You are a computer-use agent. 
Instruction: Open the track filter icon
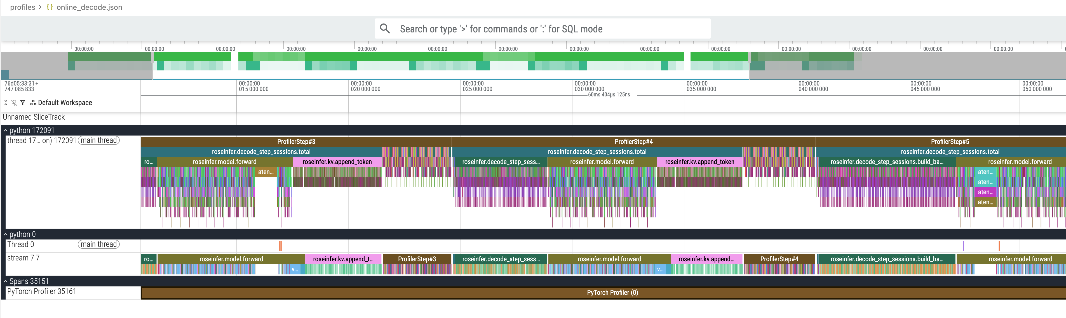point(23,103)
